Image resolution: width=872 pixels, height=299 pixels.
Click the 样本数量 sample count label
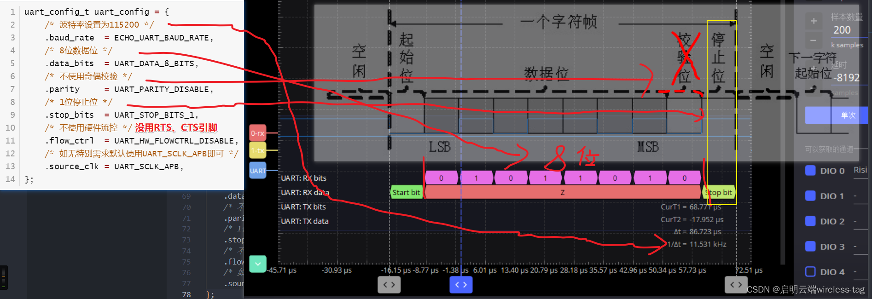(x=847, y=17)
